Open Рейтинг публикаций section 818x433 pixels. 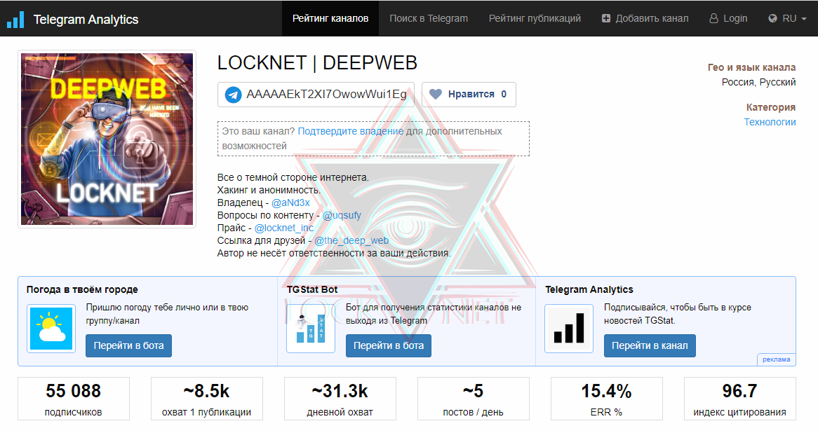tap(535, 18)
